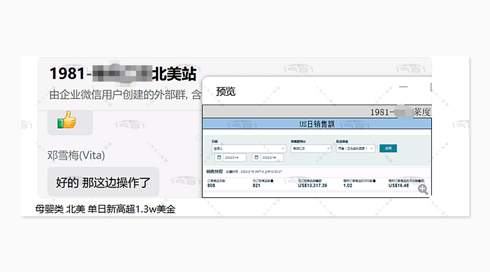Click the end date input field
Image resolution: width=490 pixels, height=272 pixels.
(x=270, y=158)
